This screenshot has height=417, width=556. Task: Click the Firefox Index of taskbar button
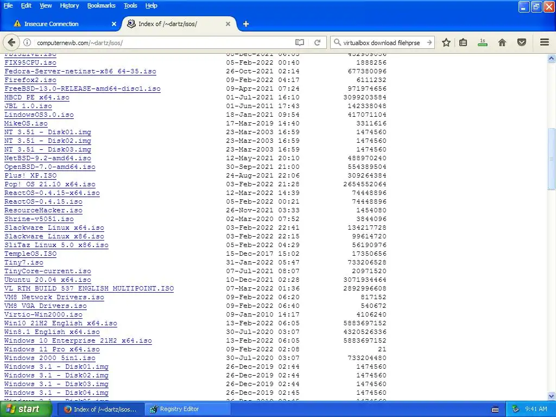pos(101,409)
